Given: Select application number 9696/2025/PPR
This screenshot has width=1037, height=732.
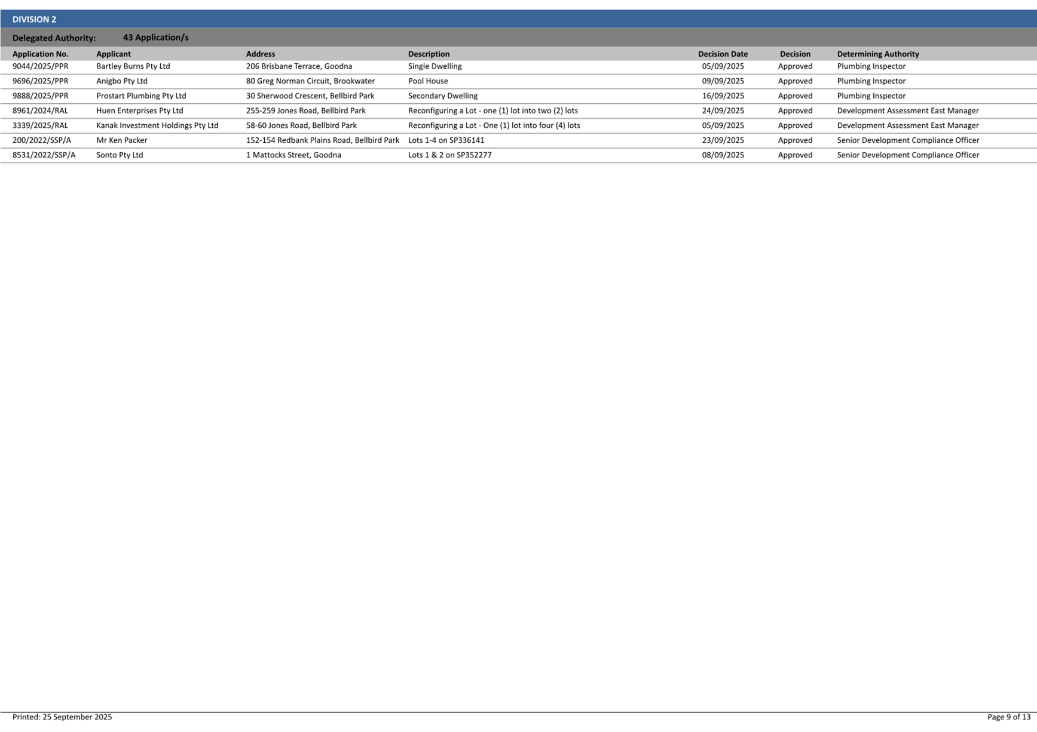Looking at the screenshot, I should click(40, 81).
